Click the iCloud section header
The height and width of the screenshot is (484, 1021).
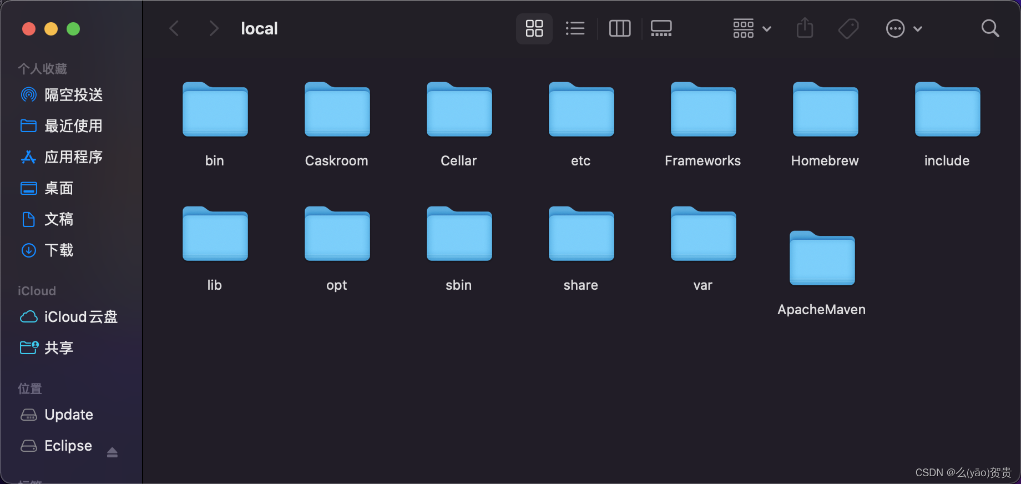[37, 291]
